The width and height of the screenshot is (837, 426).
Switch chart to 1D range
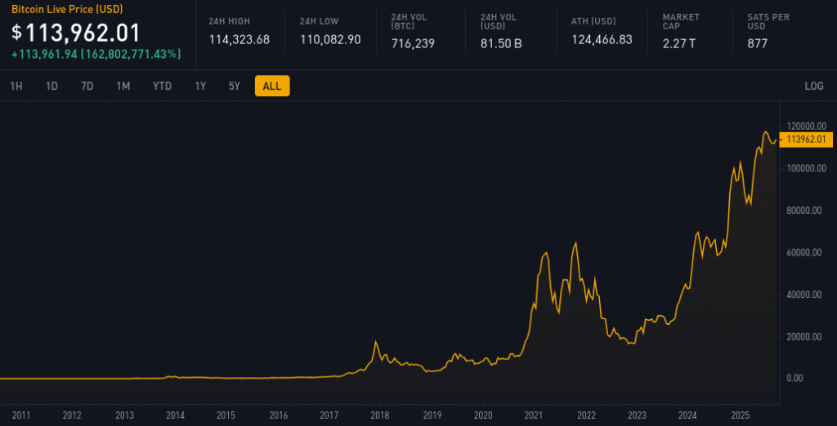point(51,86)
